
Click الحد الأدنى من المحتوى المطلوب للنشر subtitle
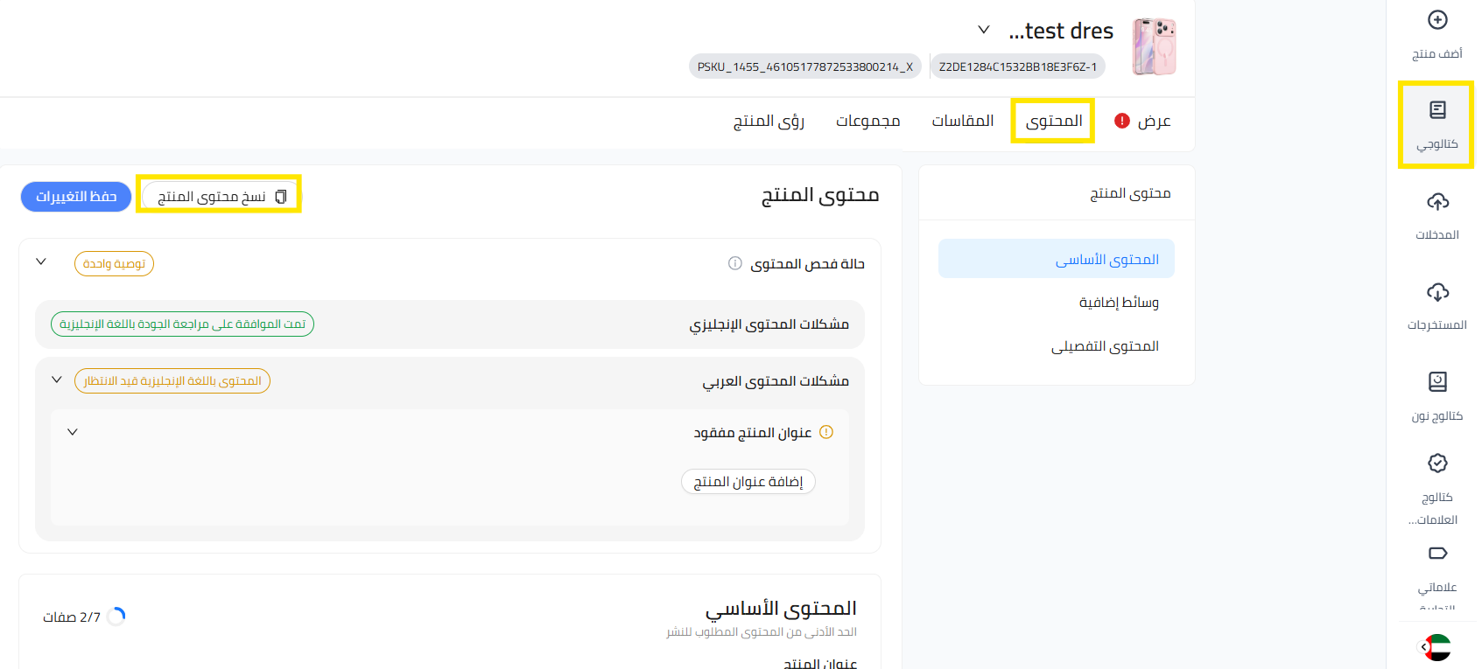pos(762,631)
